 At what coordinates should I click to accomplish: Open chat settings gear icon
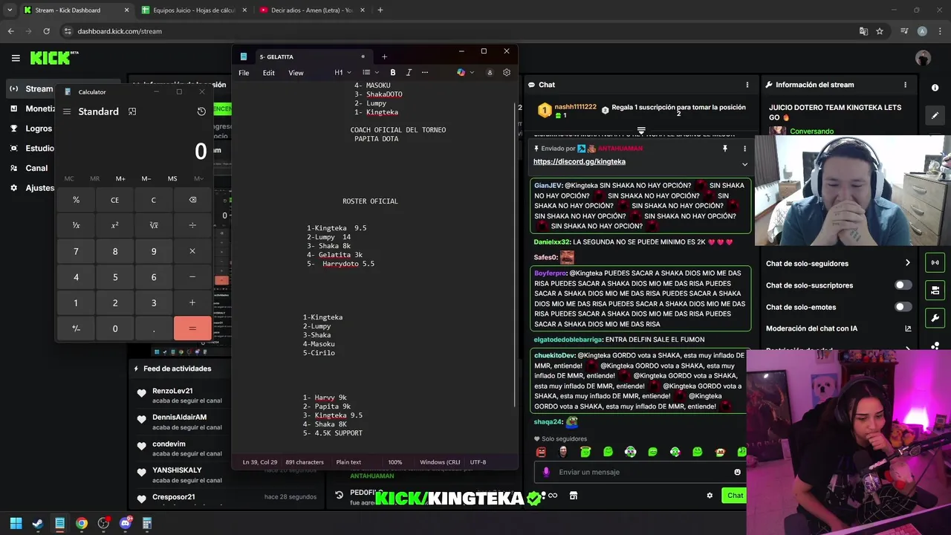pos(710,496)
